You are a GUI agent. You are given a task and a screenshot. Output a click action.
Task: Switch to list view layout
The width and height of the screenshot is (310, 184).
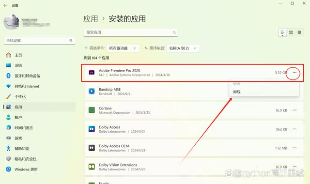pyautogui.click(x=282, y=32)
